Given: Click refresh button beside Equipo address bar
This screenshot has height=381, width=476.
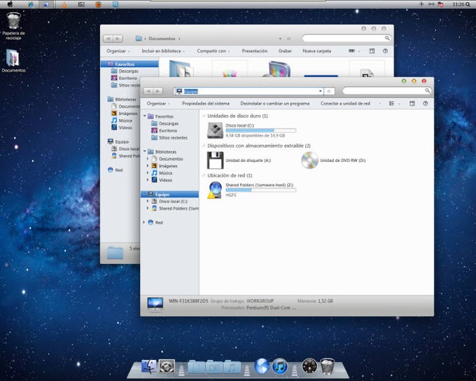Looking at the screenshot, I should tap(329, 91).
